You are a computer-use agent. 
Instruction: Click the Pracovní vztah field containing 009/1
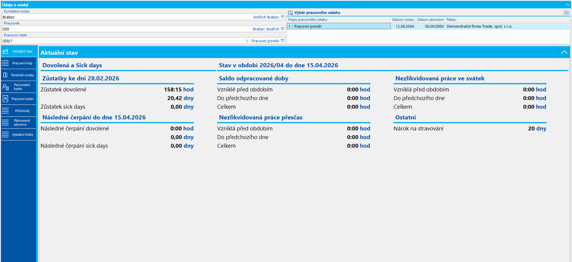(144, 41)
